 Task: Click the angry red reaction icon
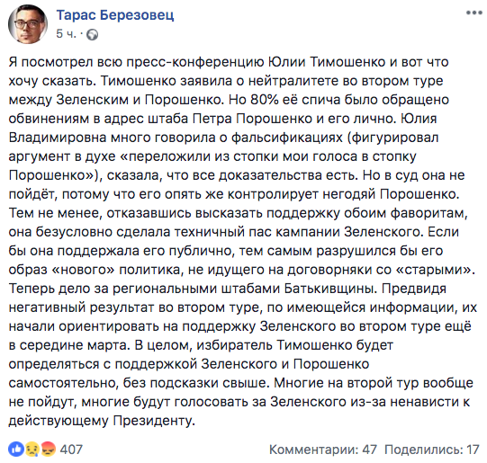[48, 449]
